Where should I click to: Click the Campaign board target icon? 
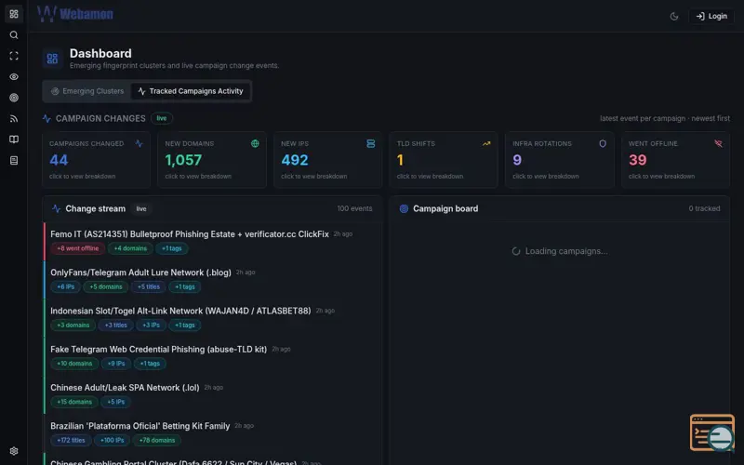pos(404,208)
